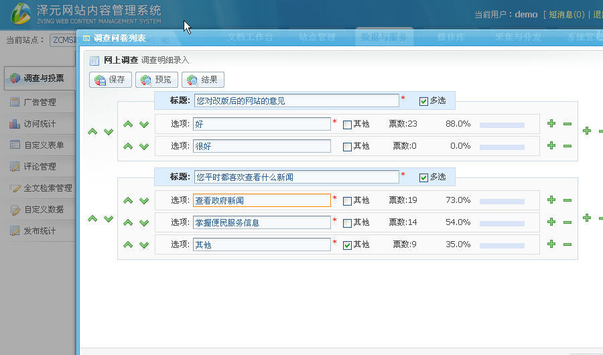Add a question after the second survey block
Viewport: 603px width, 355px height.
(586, 218)
